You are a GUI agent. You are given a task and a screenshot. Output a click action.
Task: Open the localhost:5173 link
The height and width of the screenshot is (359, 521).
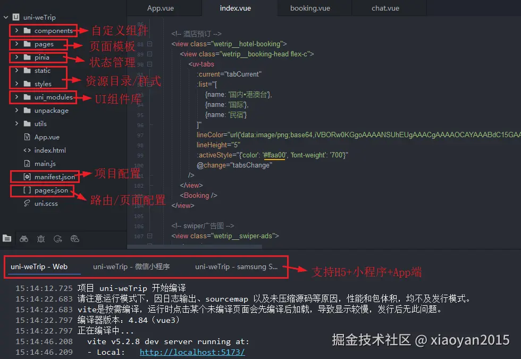tap(192, 352)
